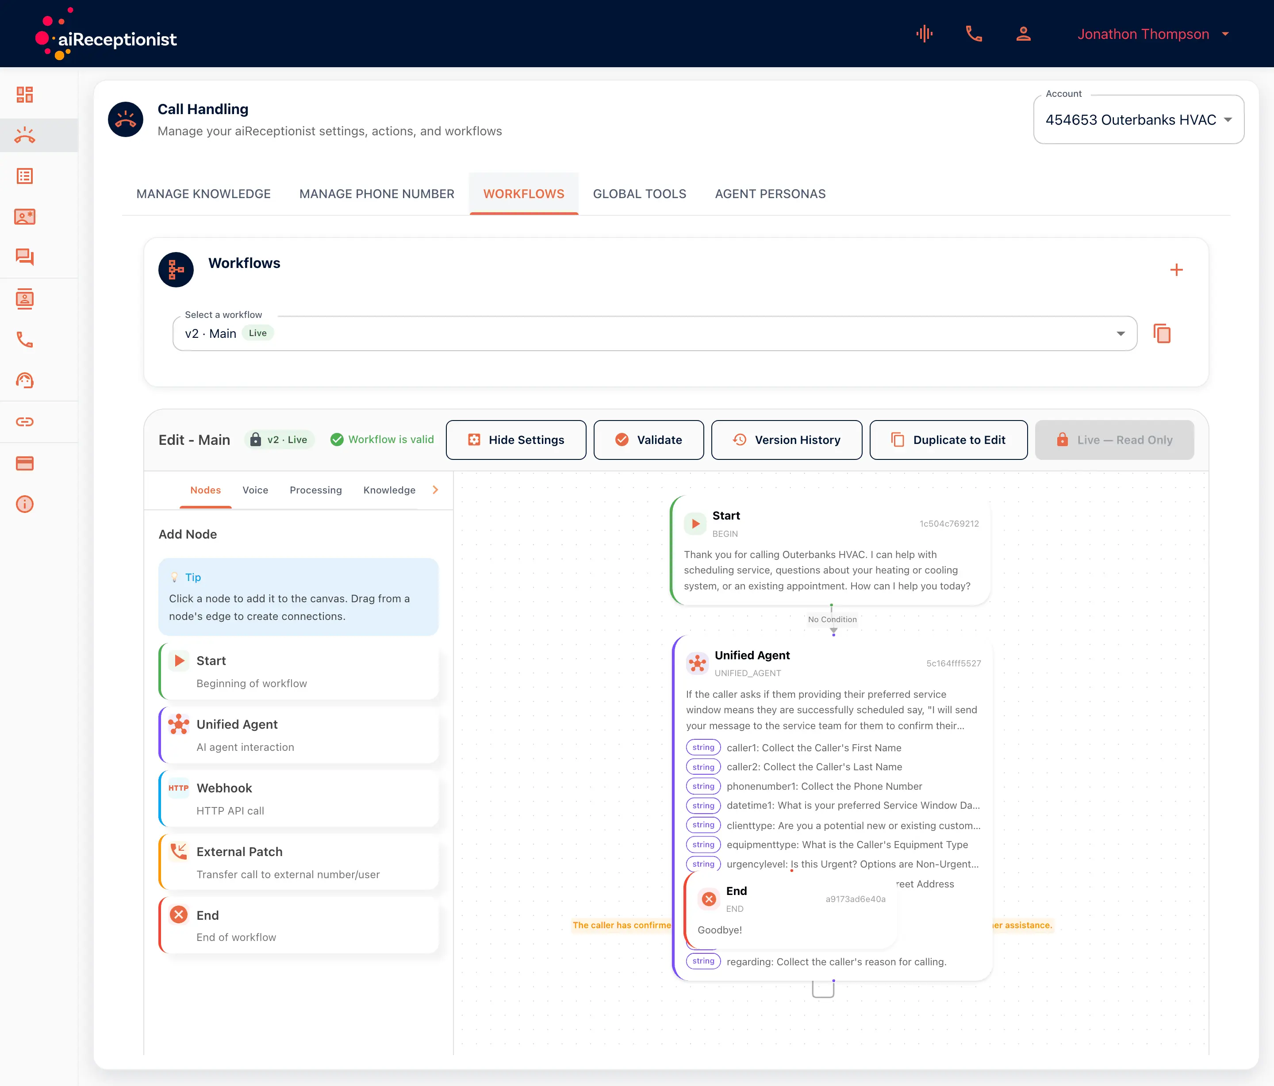The height and width of the screenshot is (1086, 1274).
Task: Add a Start node to canvas
Action: pyautogui.click(x=299, y=672)
